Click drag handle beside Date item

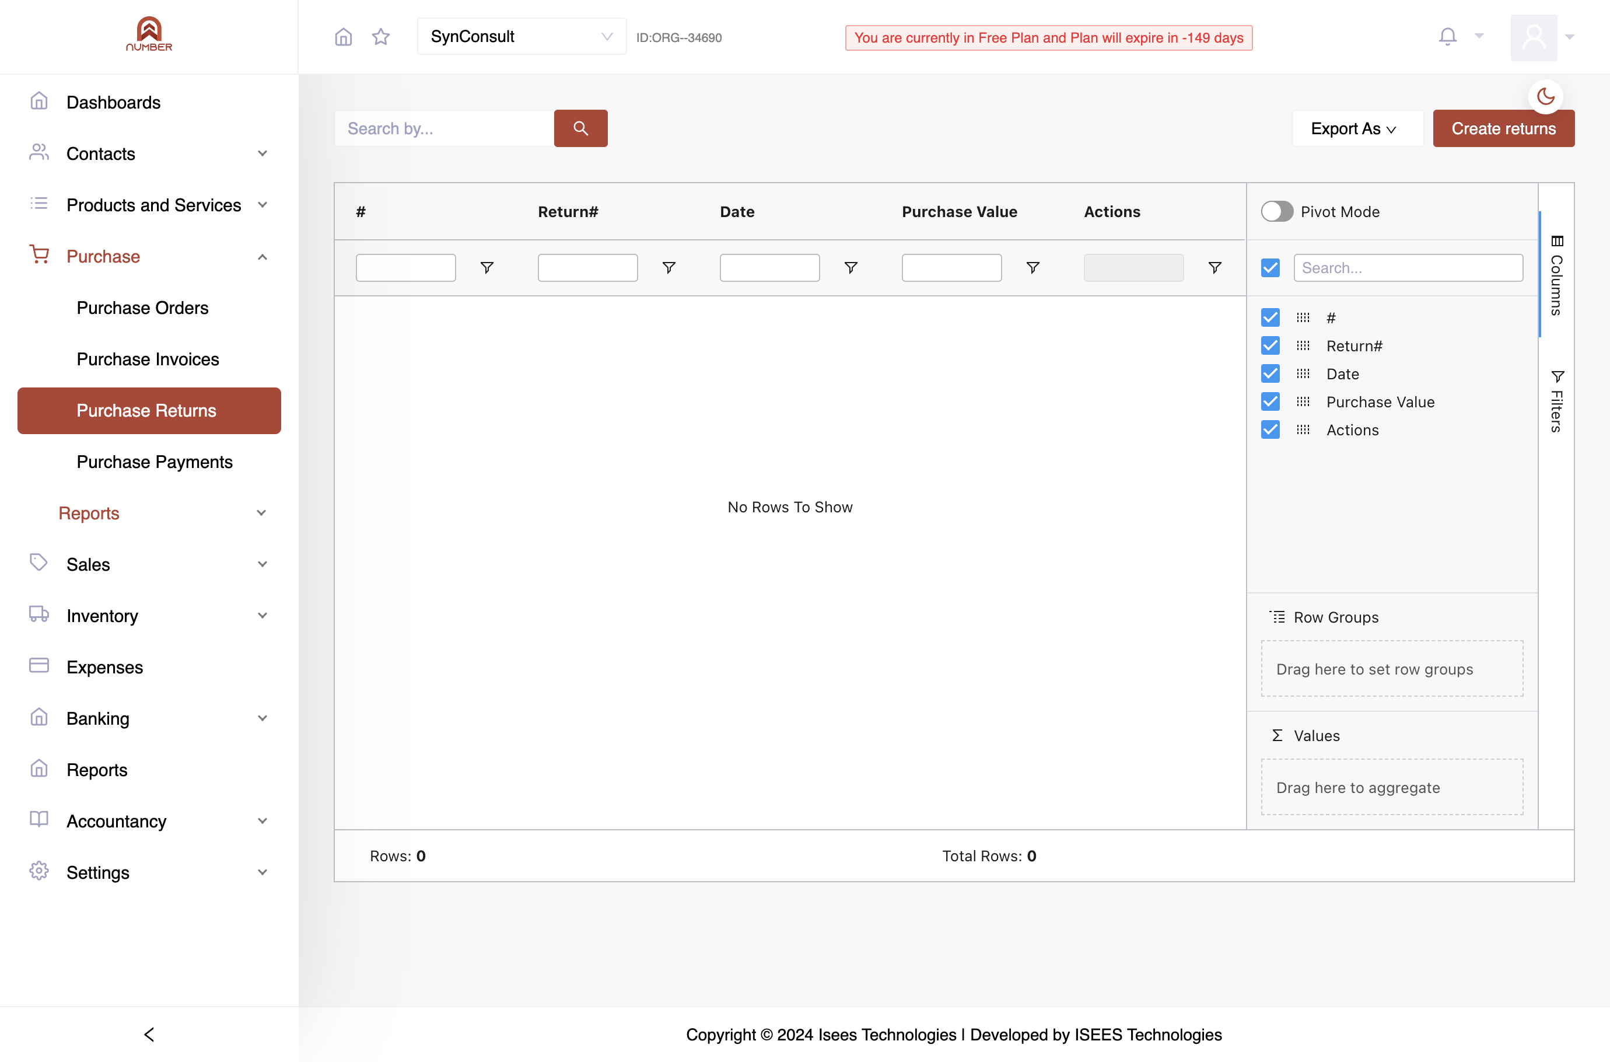click(x=1303, y=374)
